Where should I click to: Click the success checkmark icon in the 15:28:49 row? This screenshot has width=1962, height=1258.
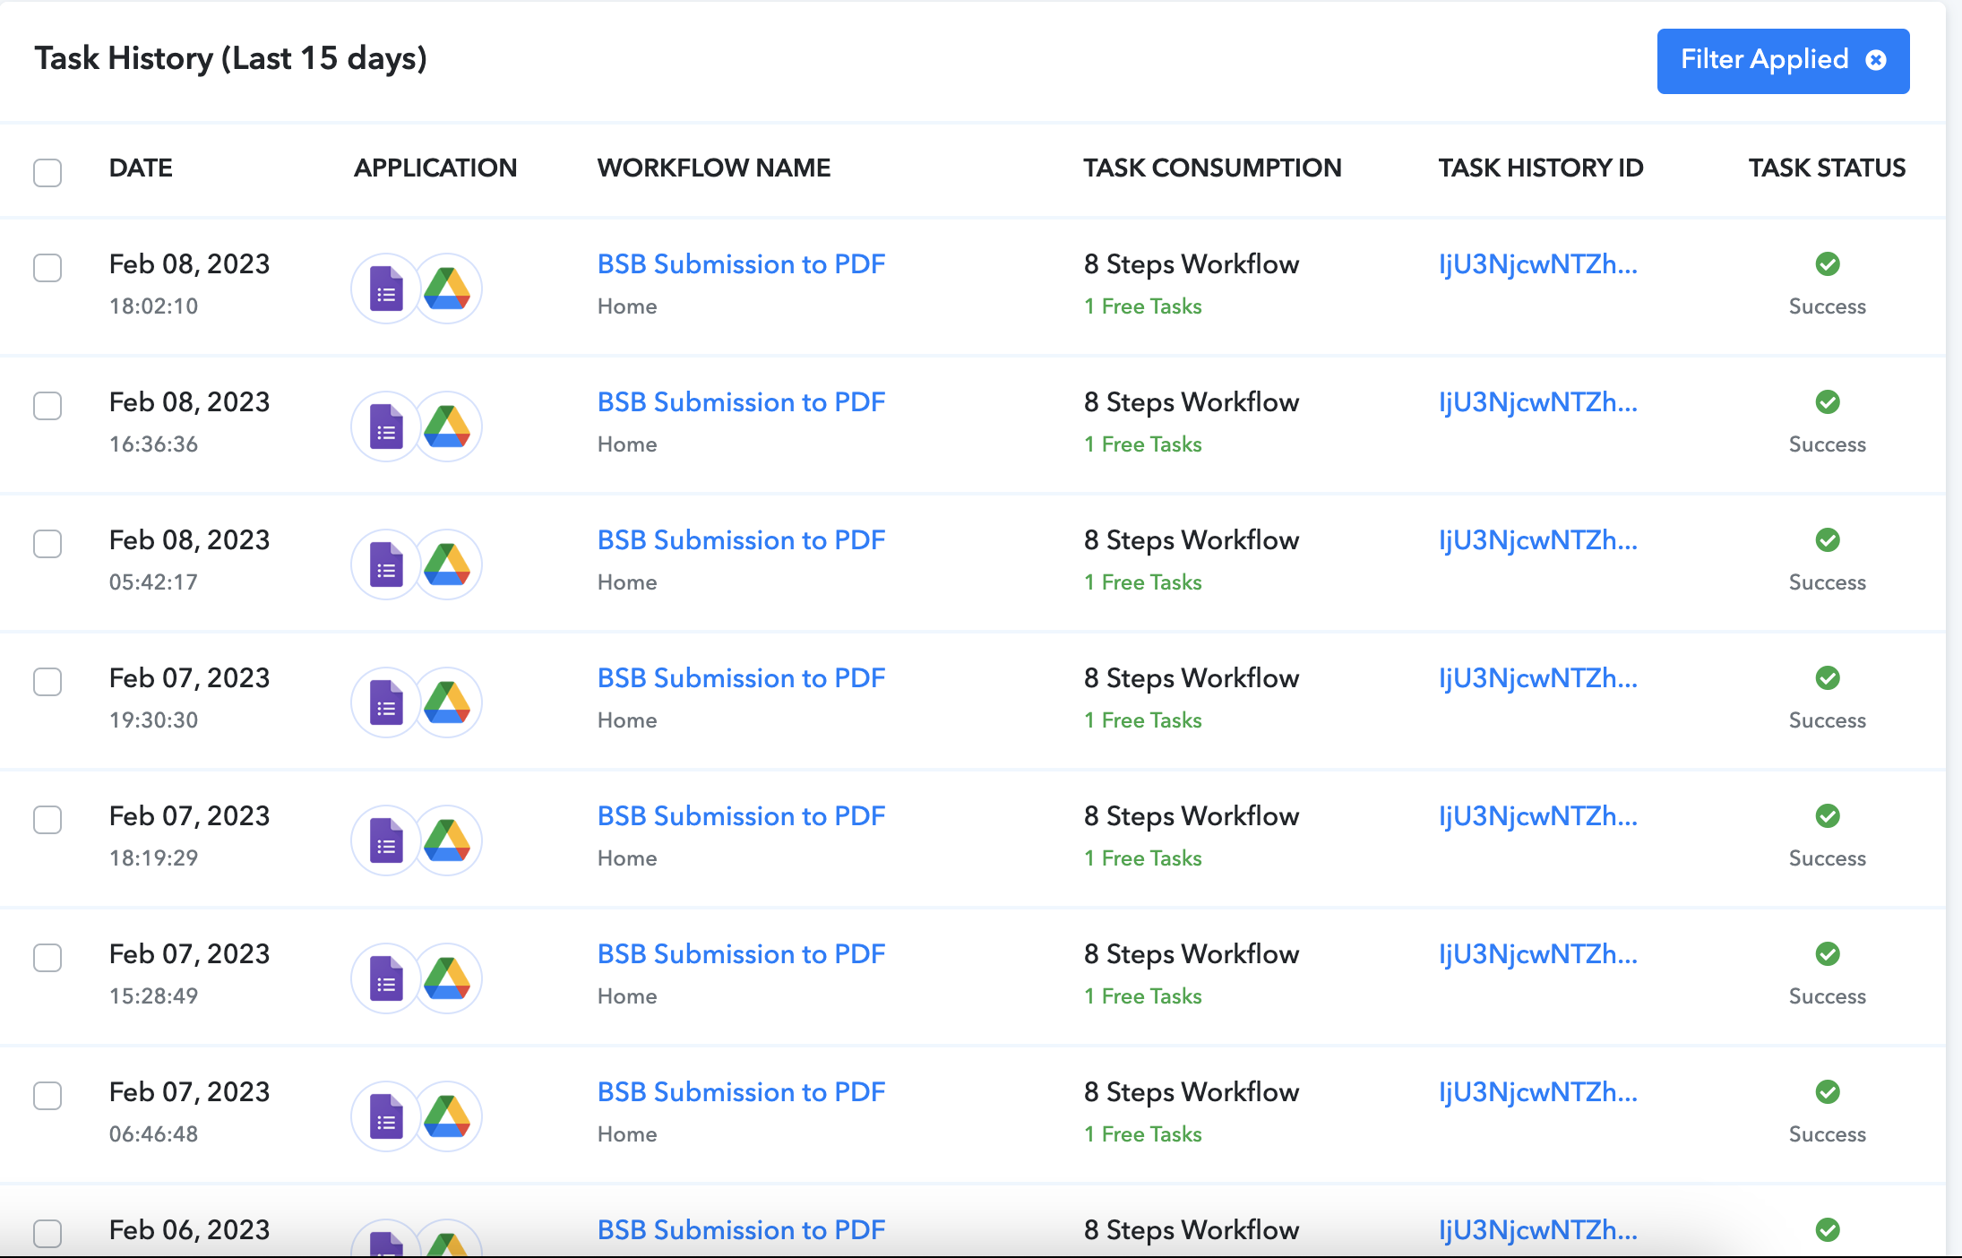1828,954
